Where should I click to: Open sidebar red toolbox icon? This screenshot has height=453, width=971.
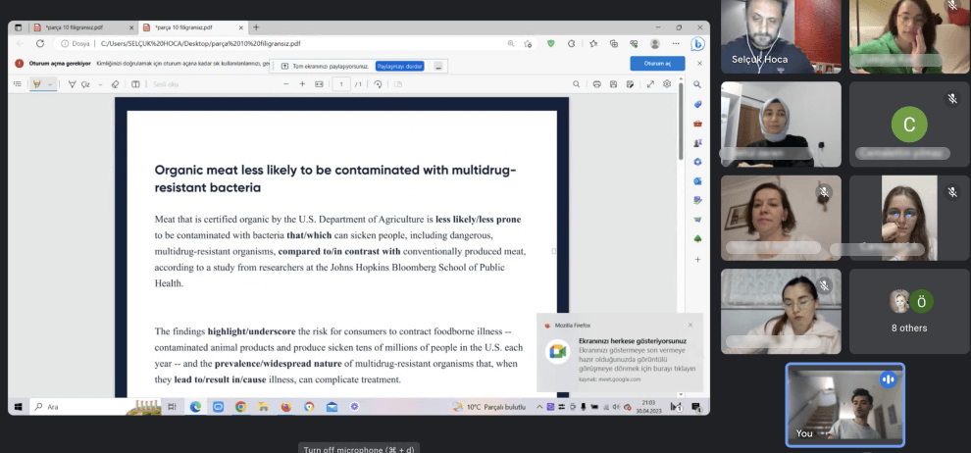pyautogui.click(x=697, y=124)
